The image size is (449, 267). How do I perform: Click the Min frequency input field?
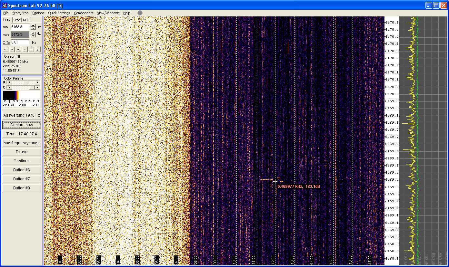pos(20,27)
